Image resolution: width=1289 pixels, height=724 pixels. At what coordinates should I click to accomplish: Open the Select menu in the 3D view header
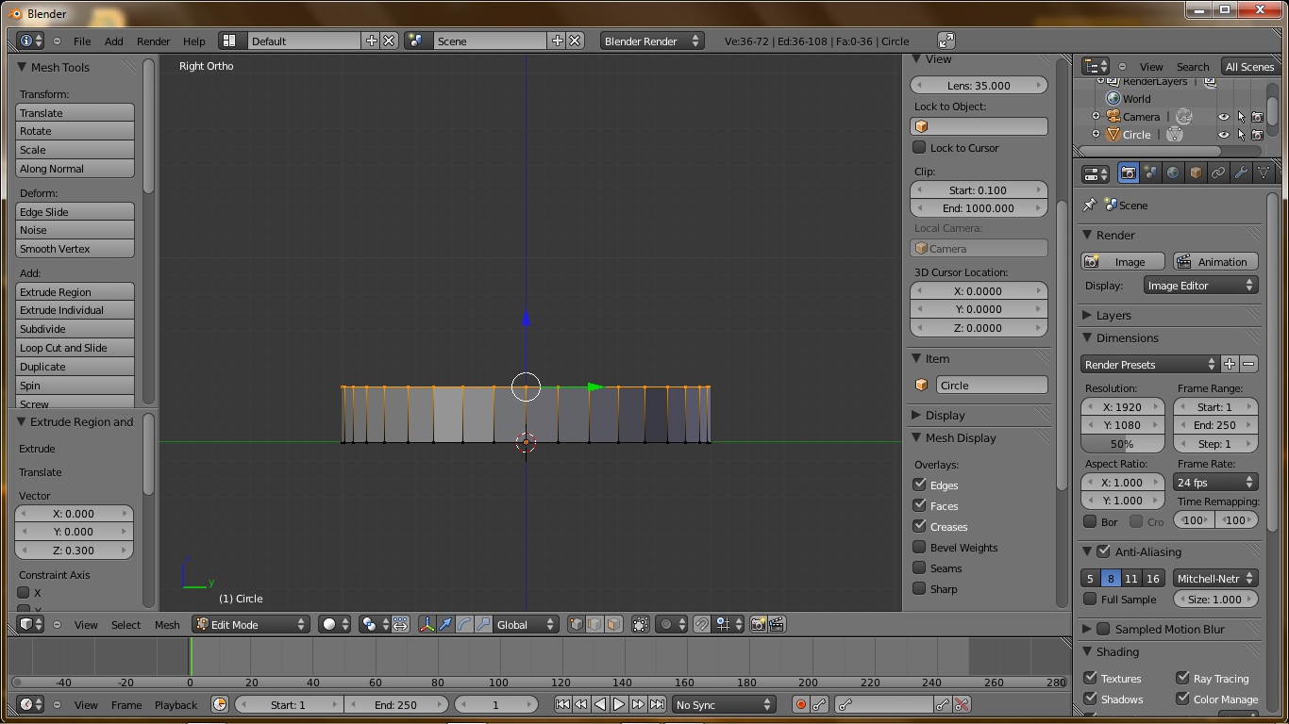126,625
